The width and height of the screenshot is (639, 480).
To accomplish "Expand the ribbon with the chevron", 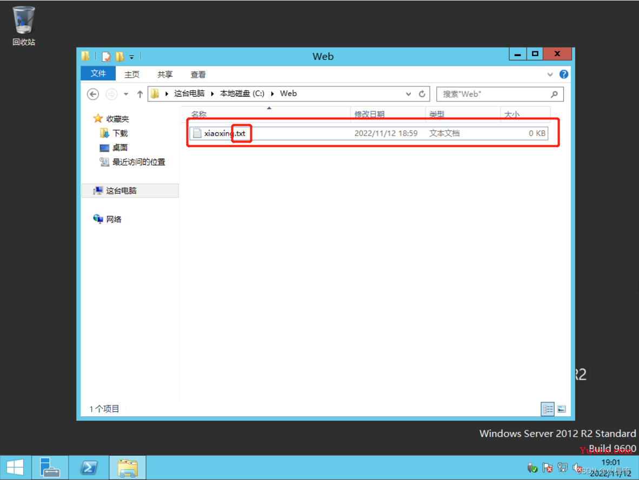I will [550, 75].
